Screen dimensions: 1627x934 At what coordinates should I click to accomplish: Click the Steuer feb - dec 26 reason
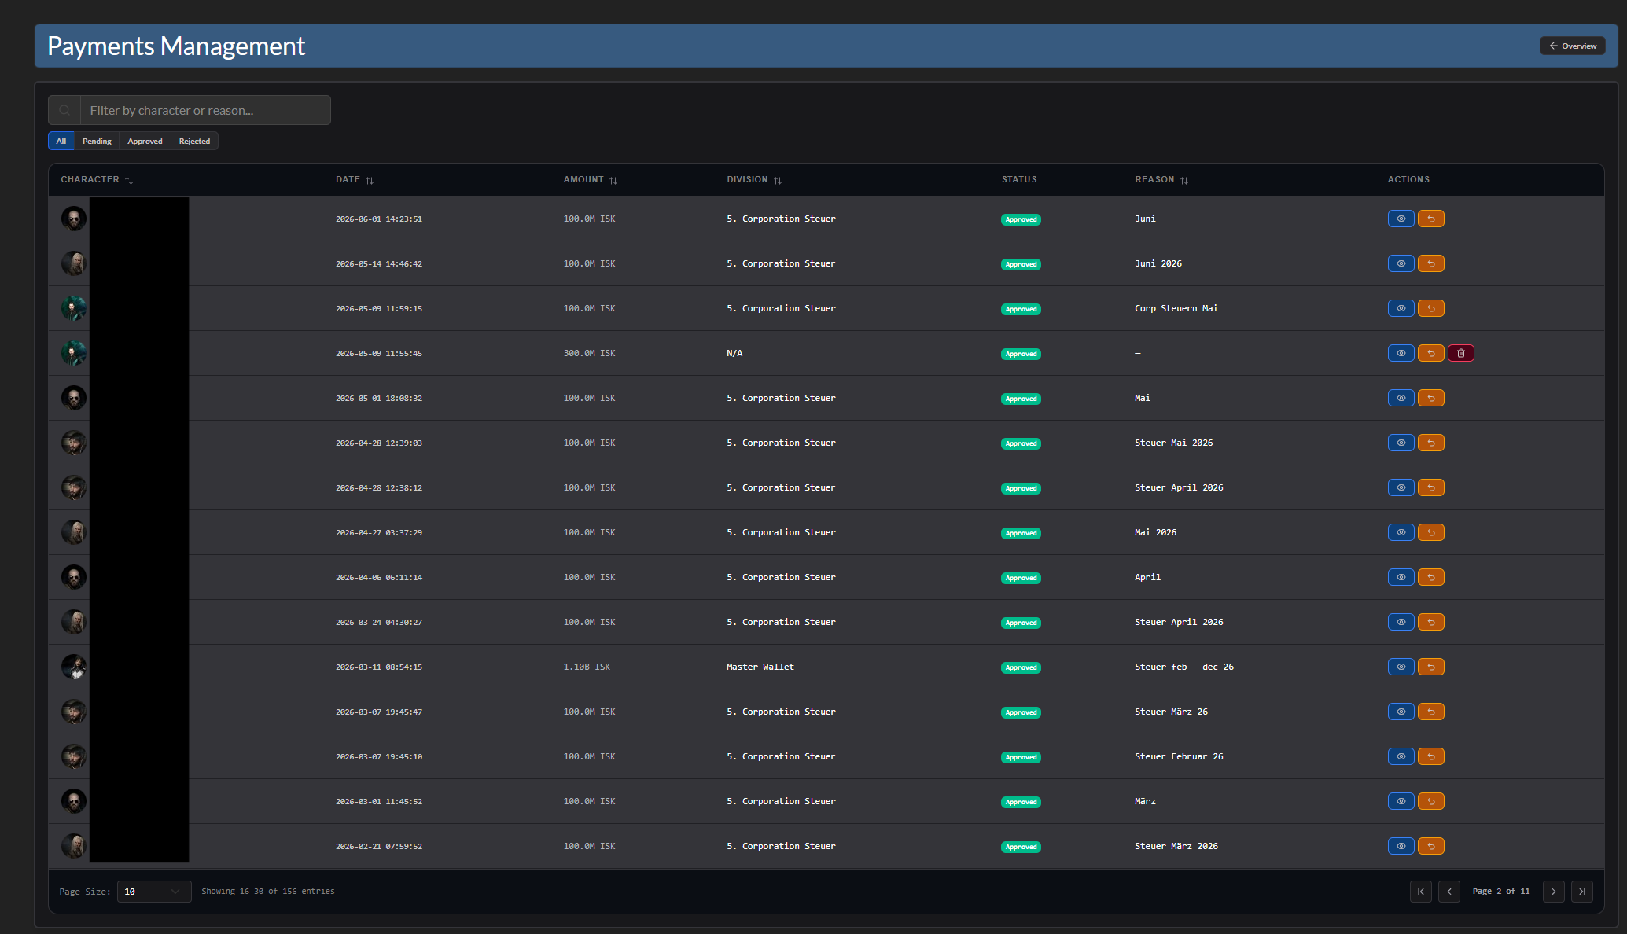click(x=1183, y=667)
